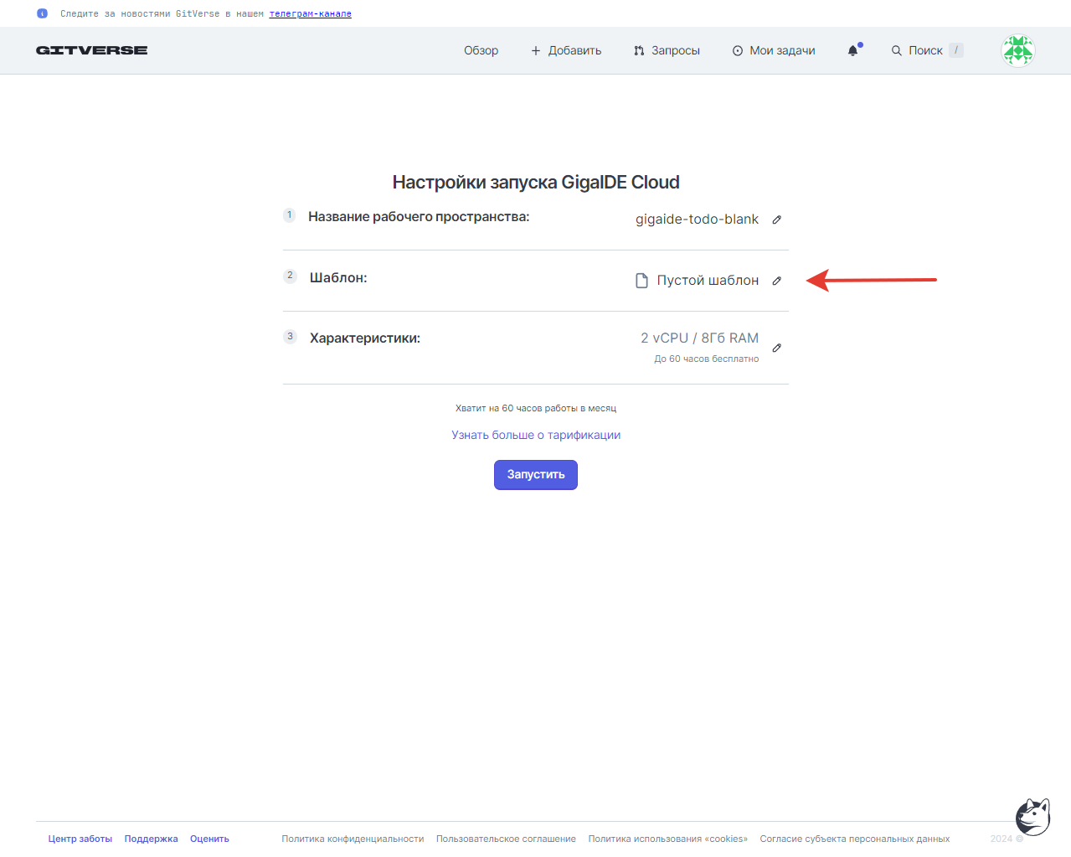
Task: Edit characteristics pencil icon
Action: point(776,348)
